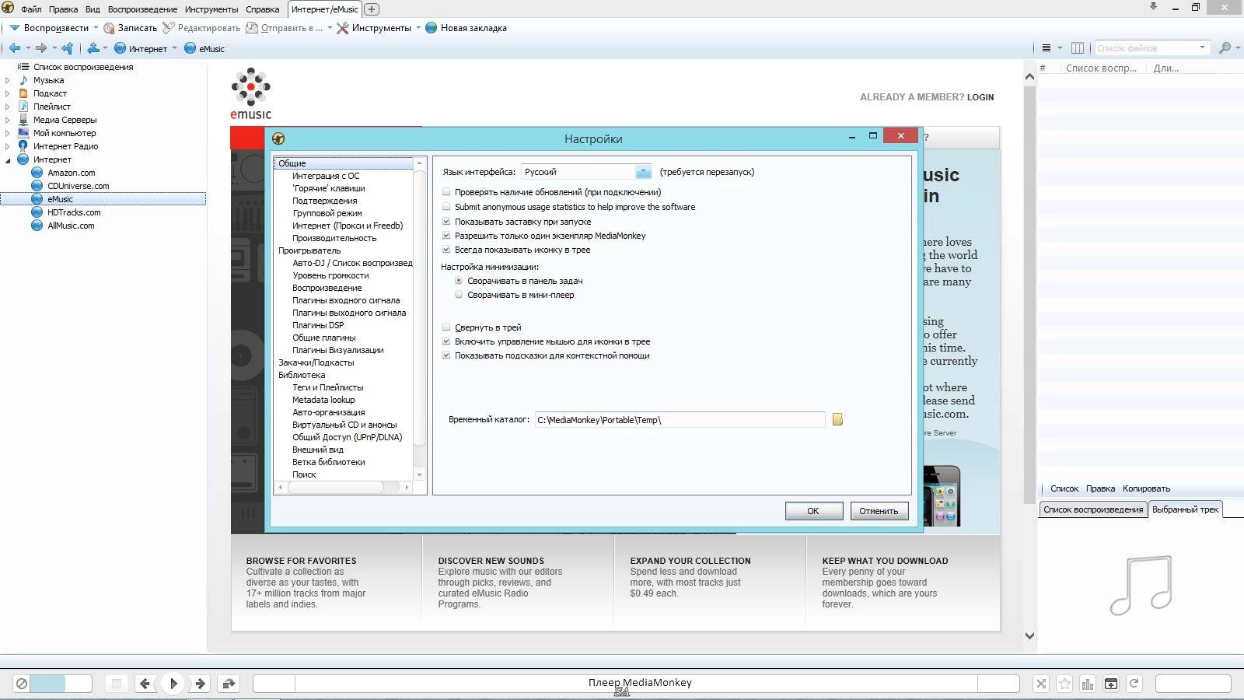
Task: Select 'Интеграция с ОС' settings category
Action: (x=326, y=176)
